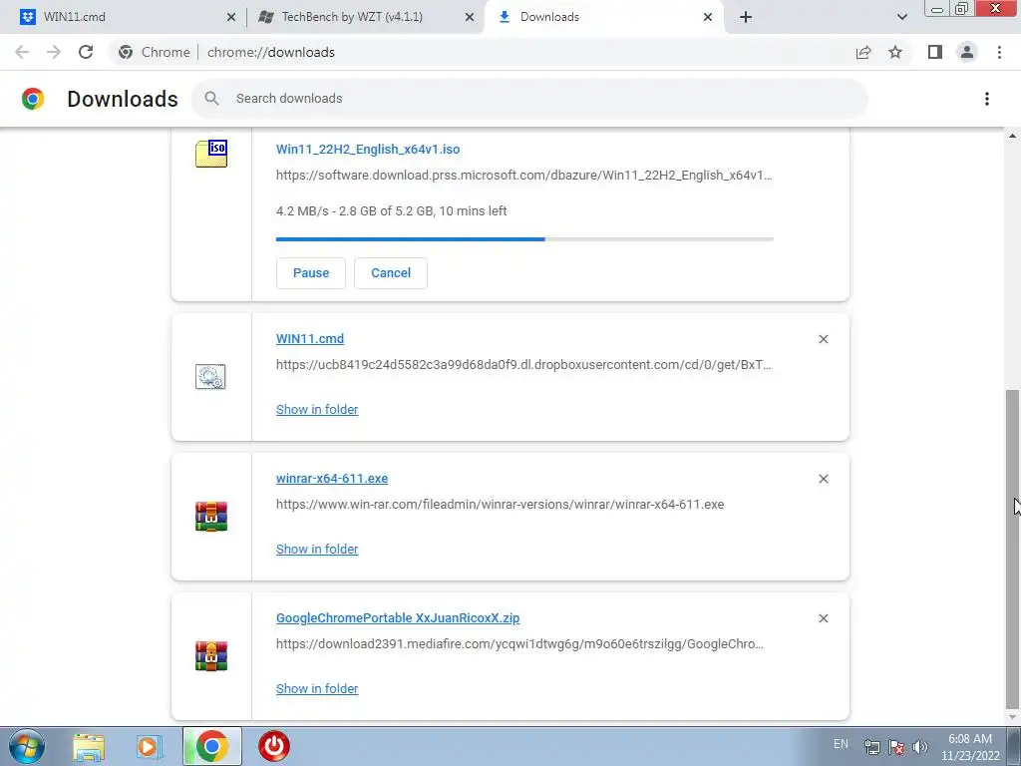Viewport: 1021px width, 766px height.
Task: Open the GoogleChromePortable XxJuanRicoxX.zip link
Action: click(398, 617)
